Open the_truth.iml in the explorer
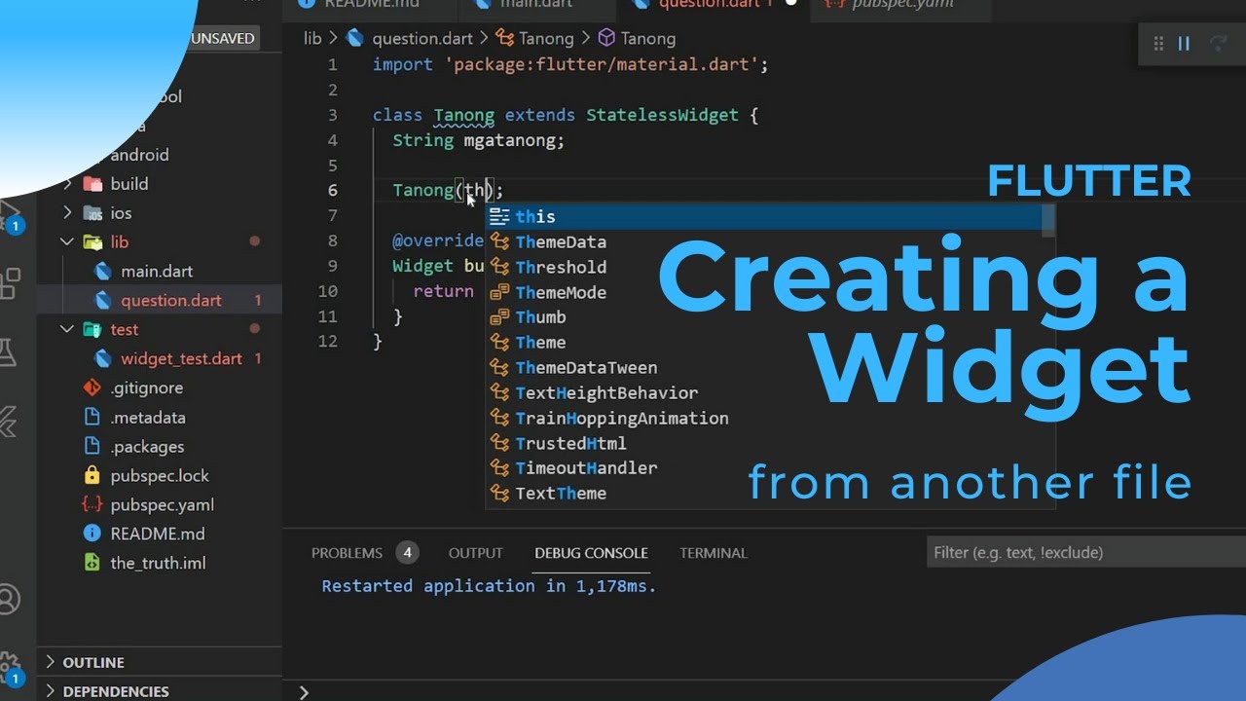The image size is (1246, 701). [x=158, y=563]
